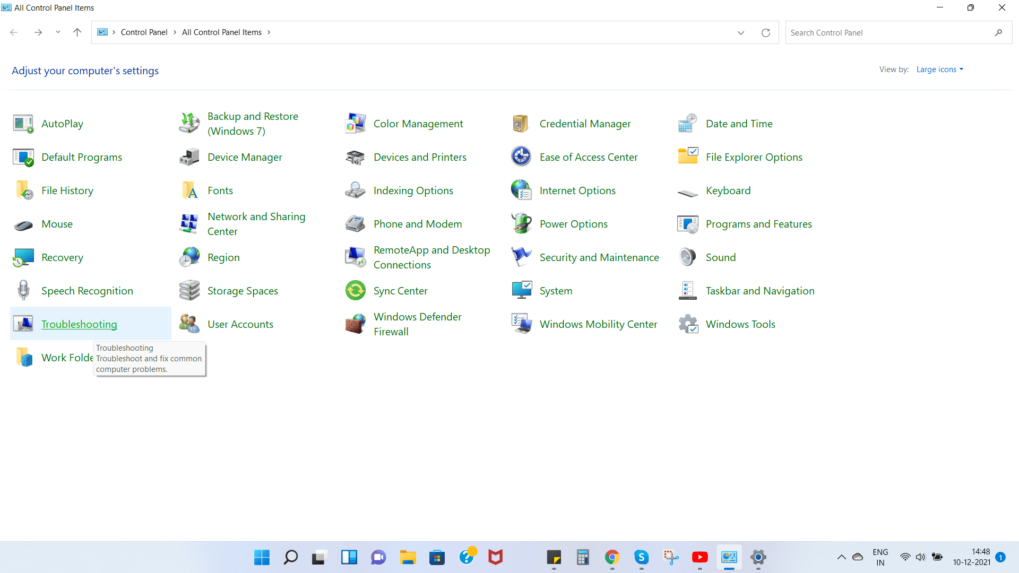Open Windows Defender Firewall
This screenshot has height=573, width=1019.
coord(417,324)
